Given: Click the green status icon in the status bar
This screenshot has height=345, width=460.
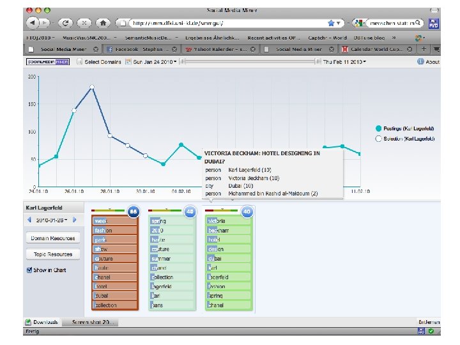Looking at the screenshot, I should pos(431,331).
